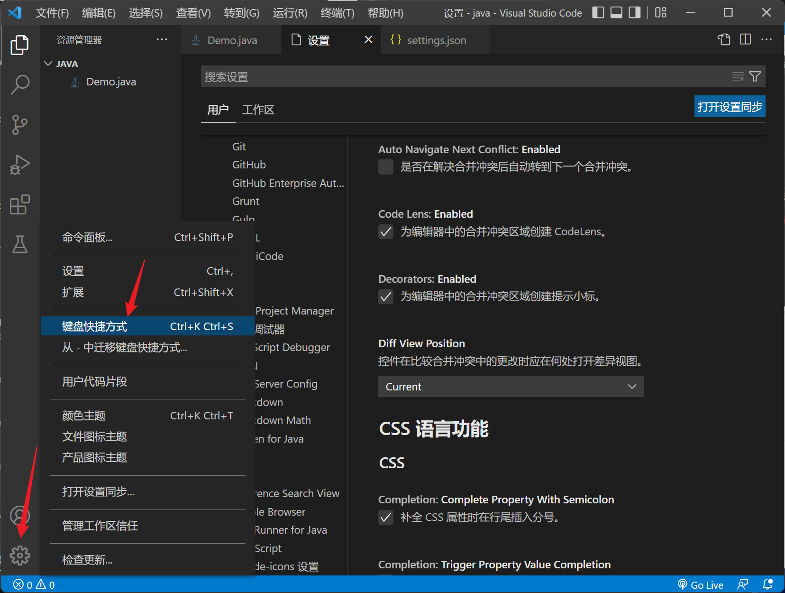Toggle bottom panel layout icon
The height and width of the screenshot is (593, 785).
pyautogui.click(x=616, y=13)
